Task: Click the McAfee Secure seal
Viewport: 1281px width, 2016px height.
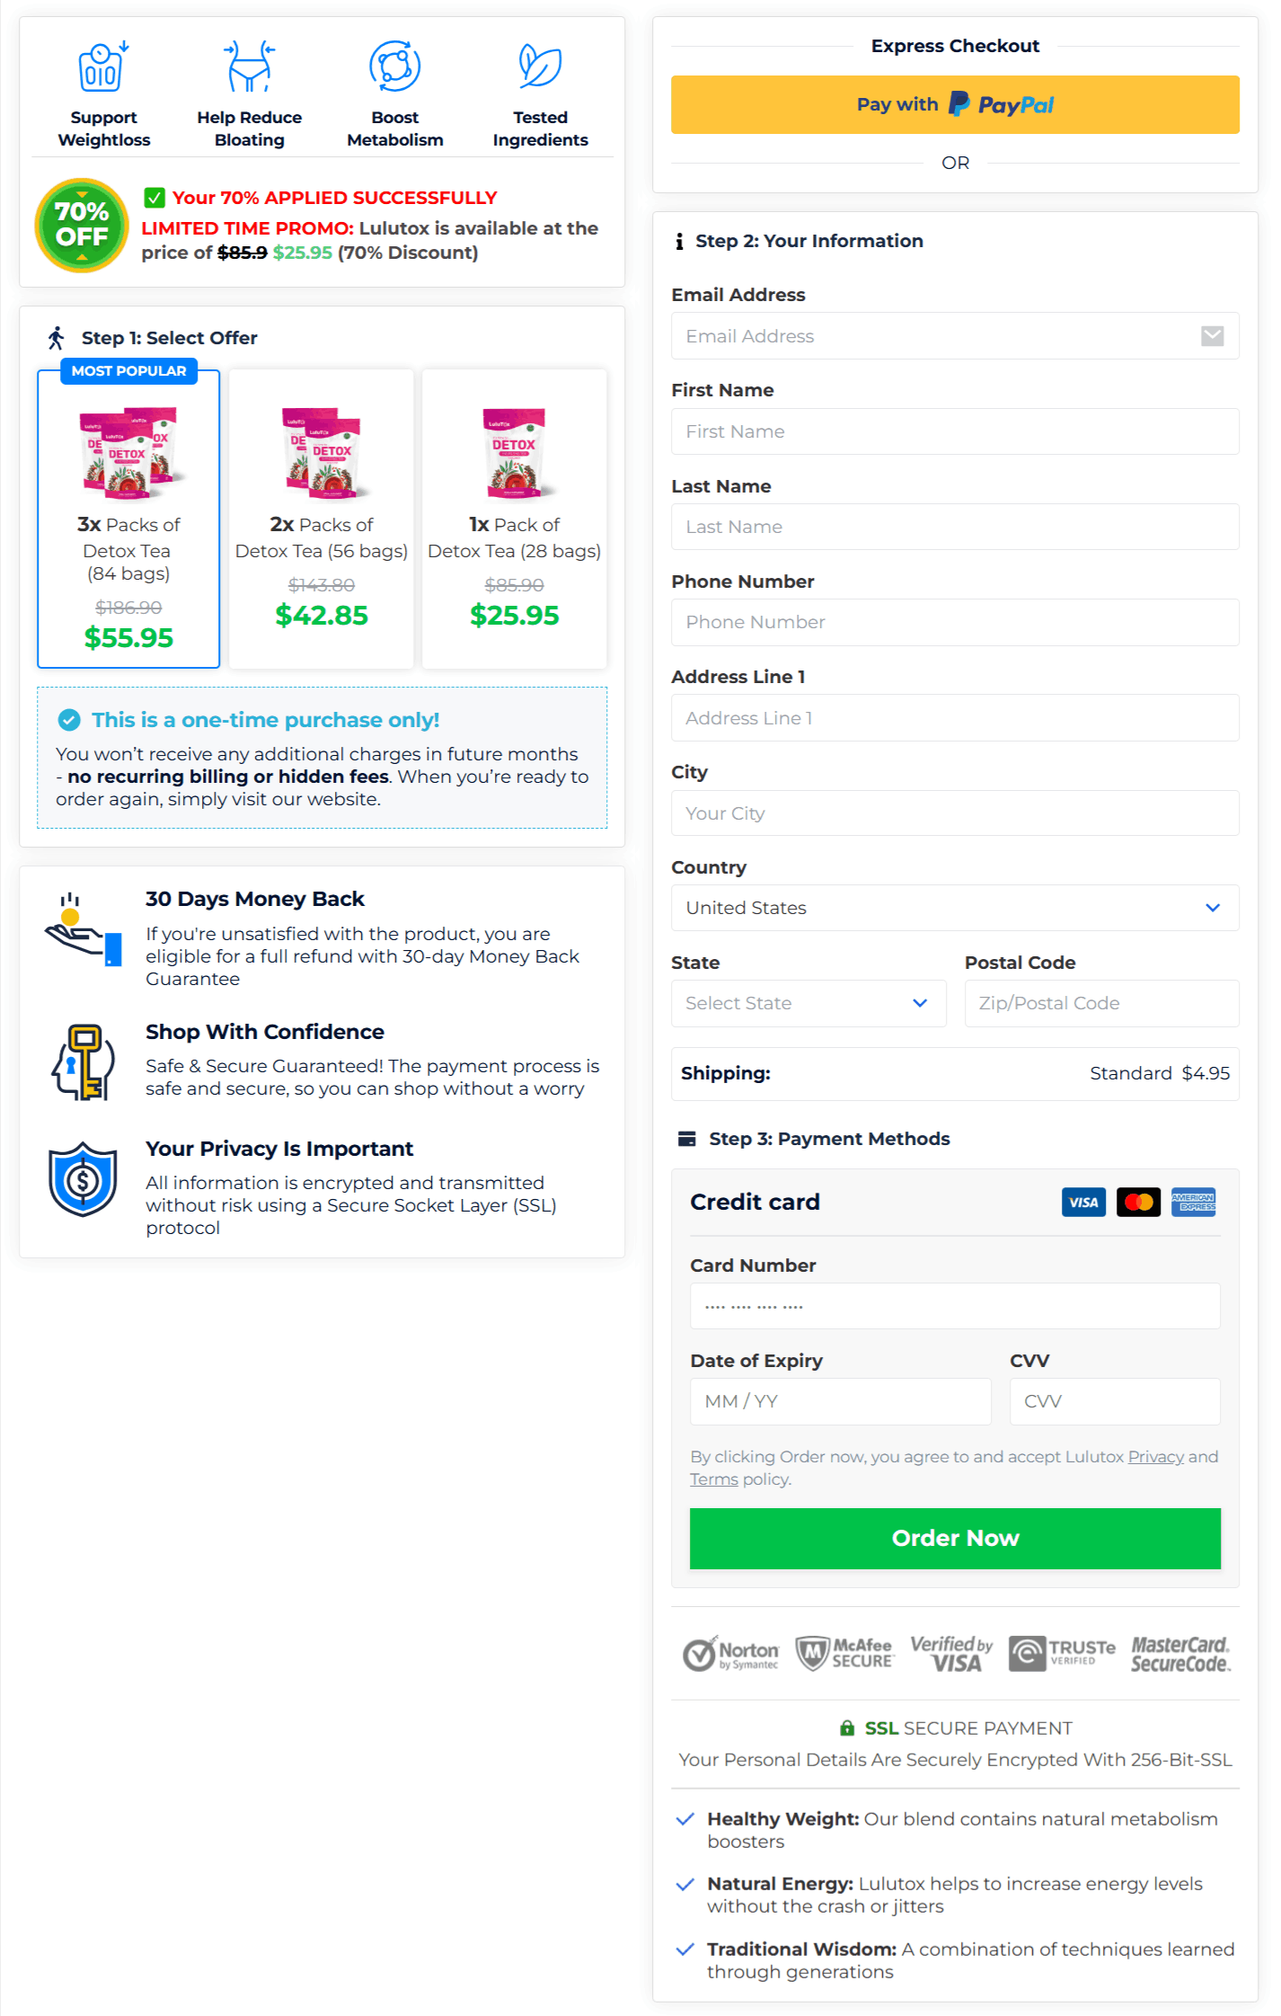Action: pos(844,1654)
